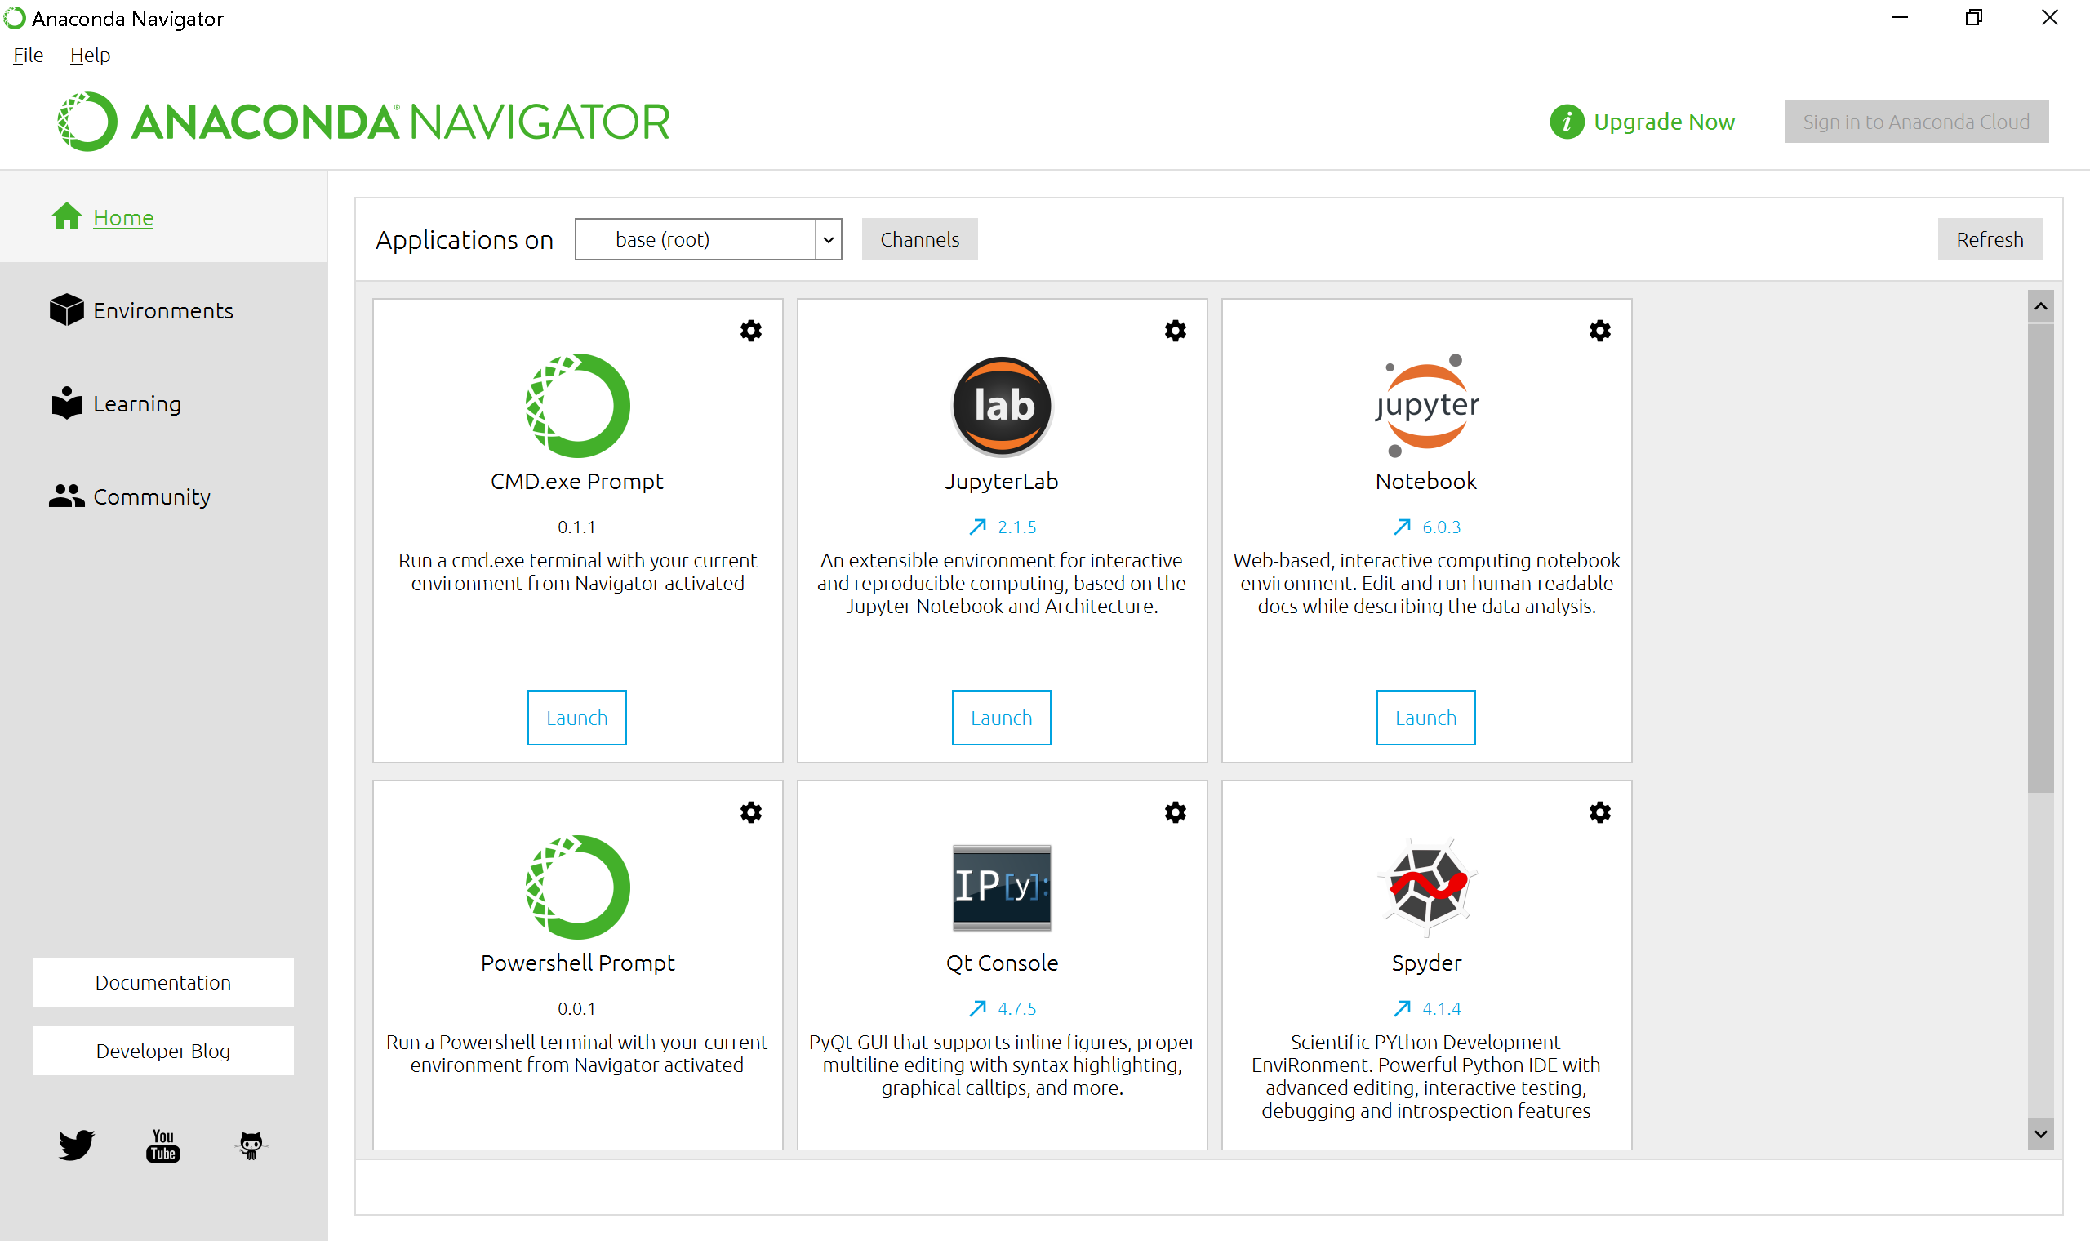Screen dimensions: 2090x1241
Task: Click the GitHub octocat icon
Action: pos(251,1145)
